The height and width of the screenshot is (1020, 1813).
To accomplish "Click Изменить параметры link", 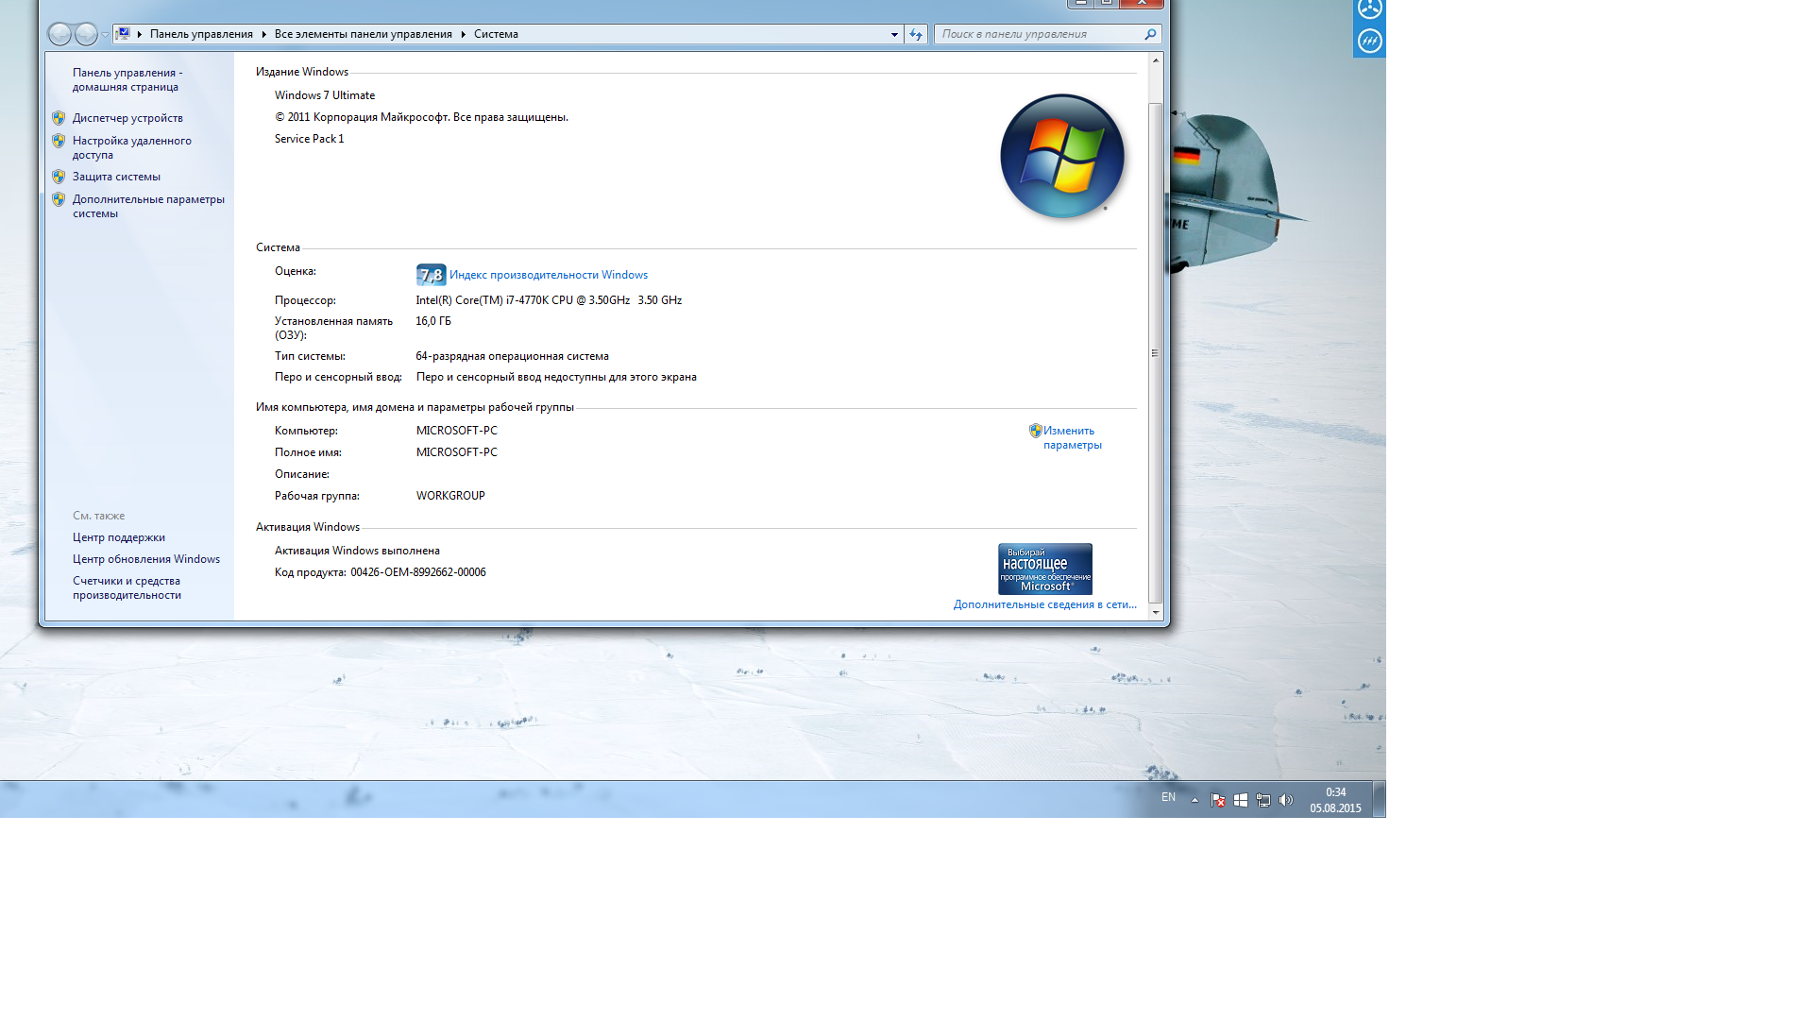I will 1072,437.
